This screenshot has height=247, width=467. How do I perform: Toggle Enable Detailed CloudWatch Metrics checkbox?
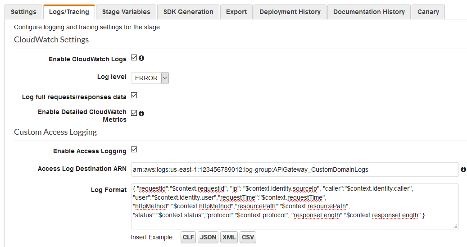(x=134, y=113)
